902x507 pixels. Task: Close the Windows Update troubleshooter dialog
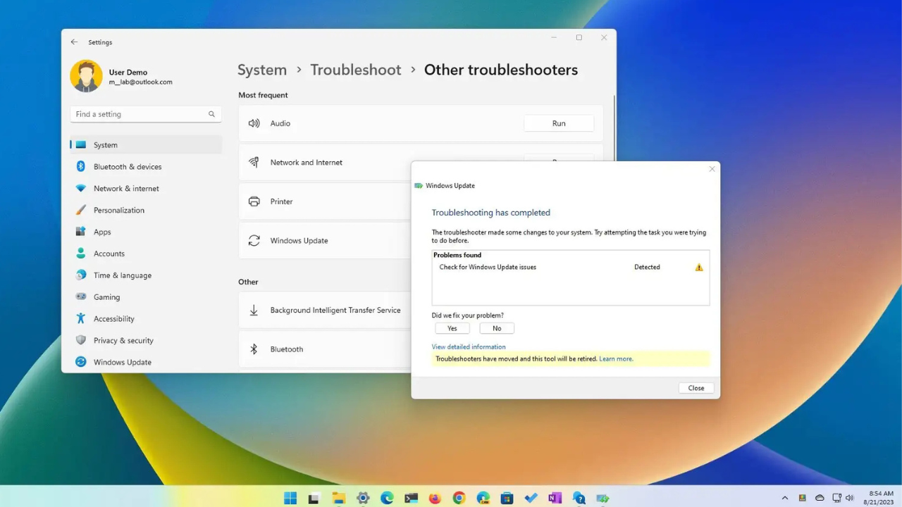[x=696, y=388]
